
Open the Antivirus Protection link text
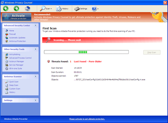(x=17, y=41)
